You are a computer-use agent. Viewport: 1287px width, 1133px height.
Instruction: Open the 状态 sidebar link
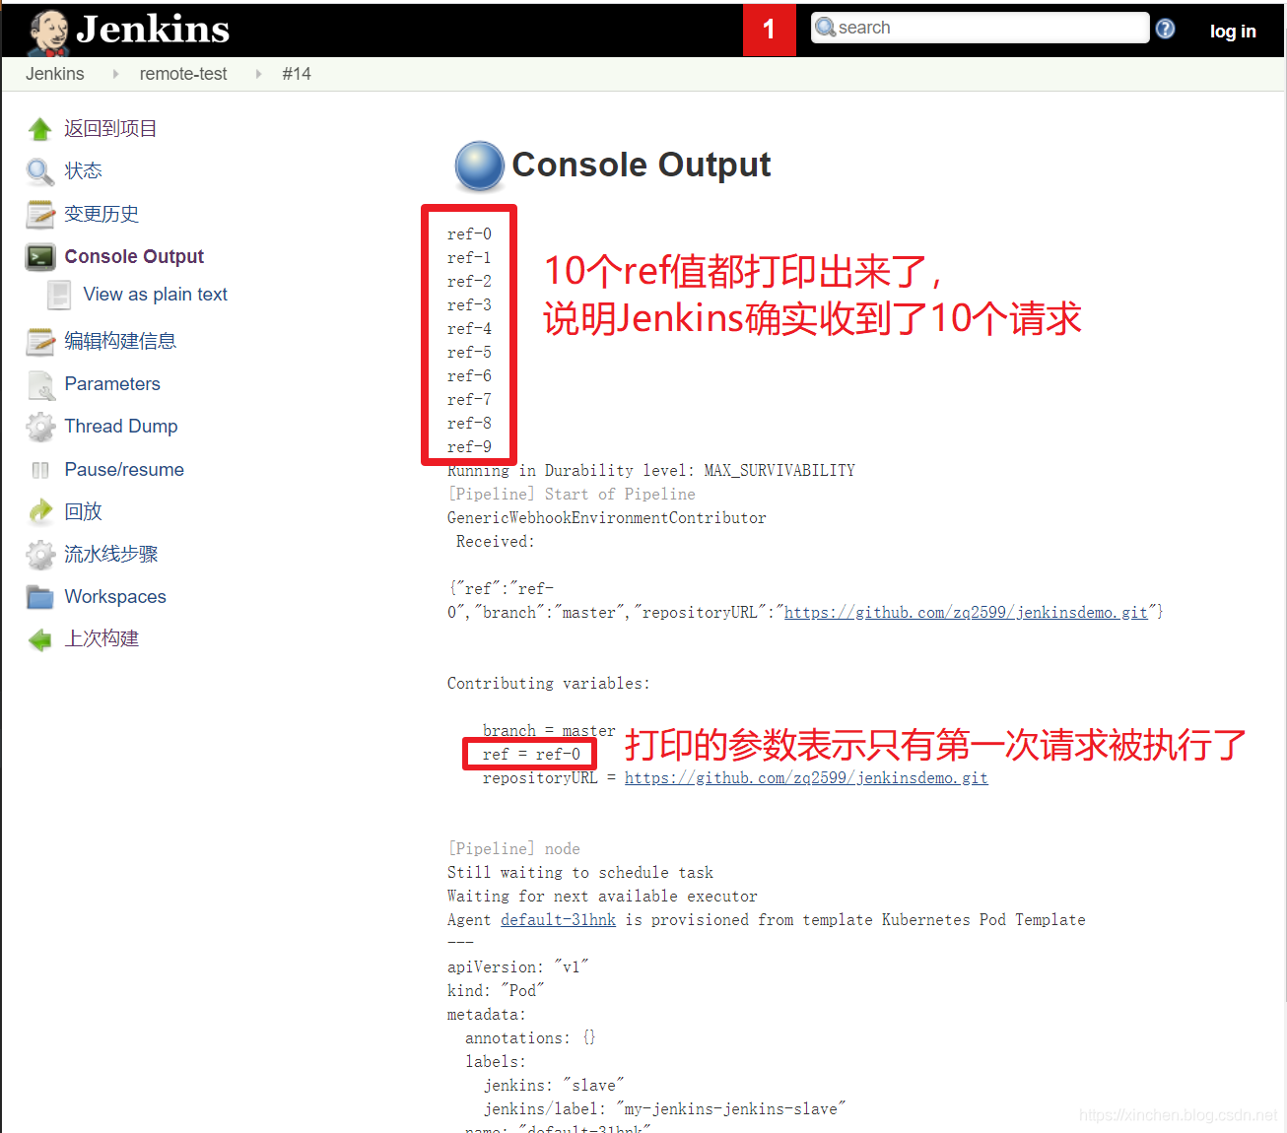coord(83,171)
